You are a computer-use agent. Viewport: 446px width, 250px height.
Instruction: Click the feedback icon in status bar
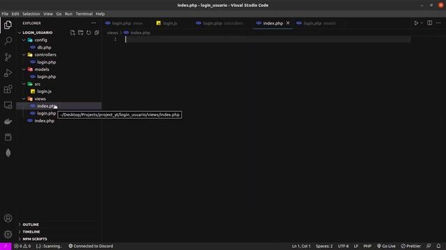click(429, 246)
